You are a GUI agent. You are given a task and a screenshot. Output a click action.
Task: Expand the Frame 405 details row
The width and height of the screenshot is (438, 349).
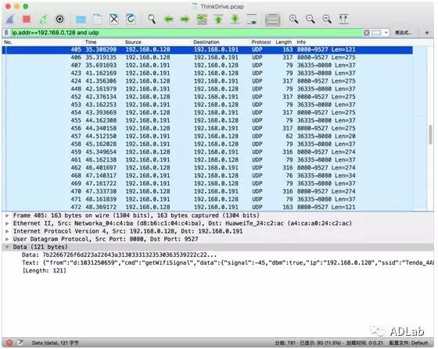point(7,215)
